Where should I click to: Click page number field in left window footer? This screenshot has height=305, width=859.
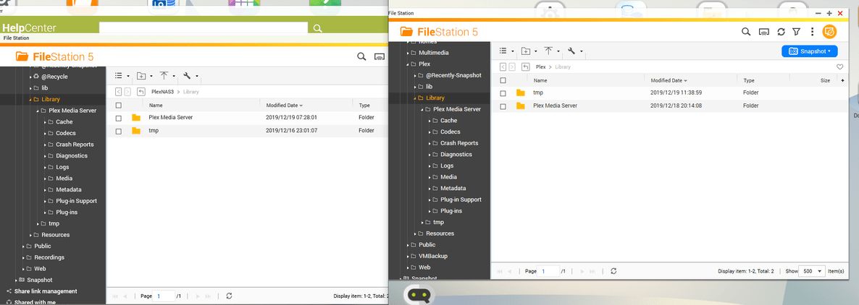[x=164, y=296]
